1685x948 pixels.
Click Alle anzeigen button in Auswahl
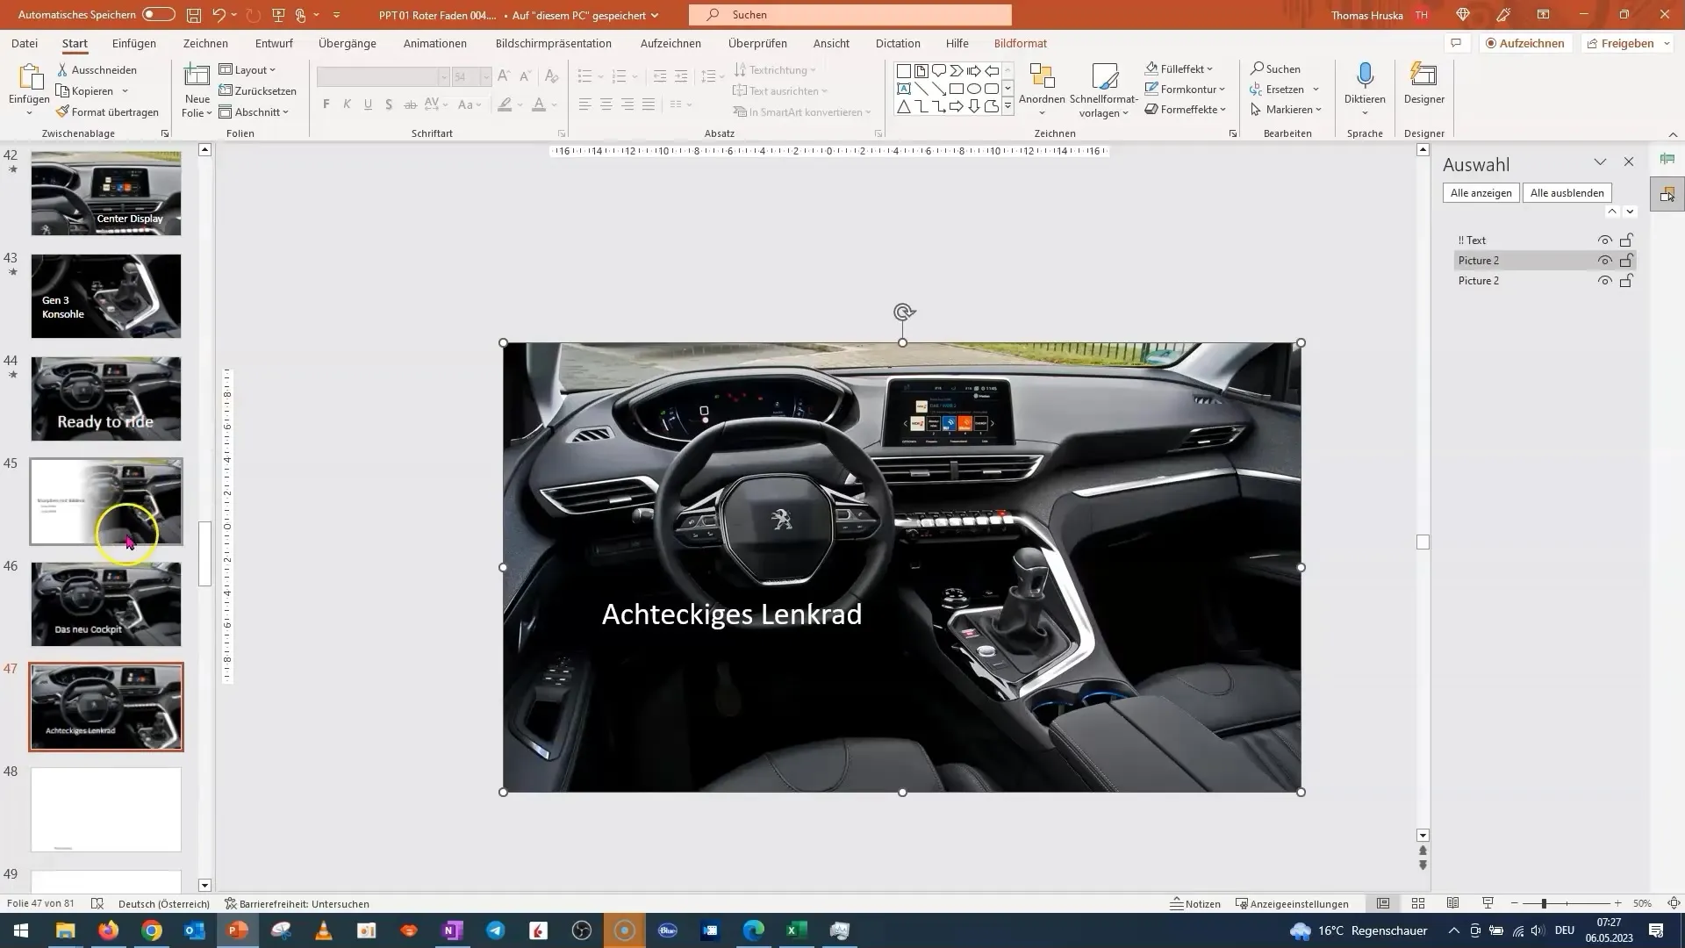click(x=1481, y=193)
